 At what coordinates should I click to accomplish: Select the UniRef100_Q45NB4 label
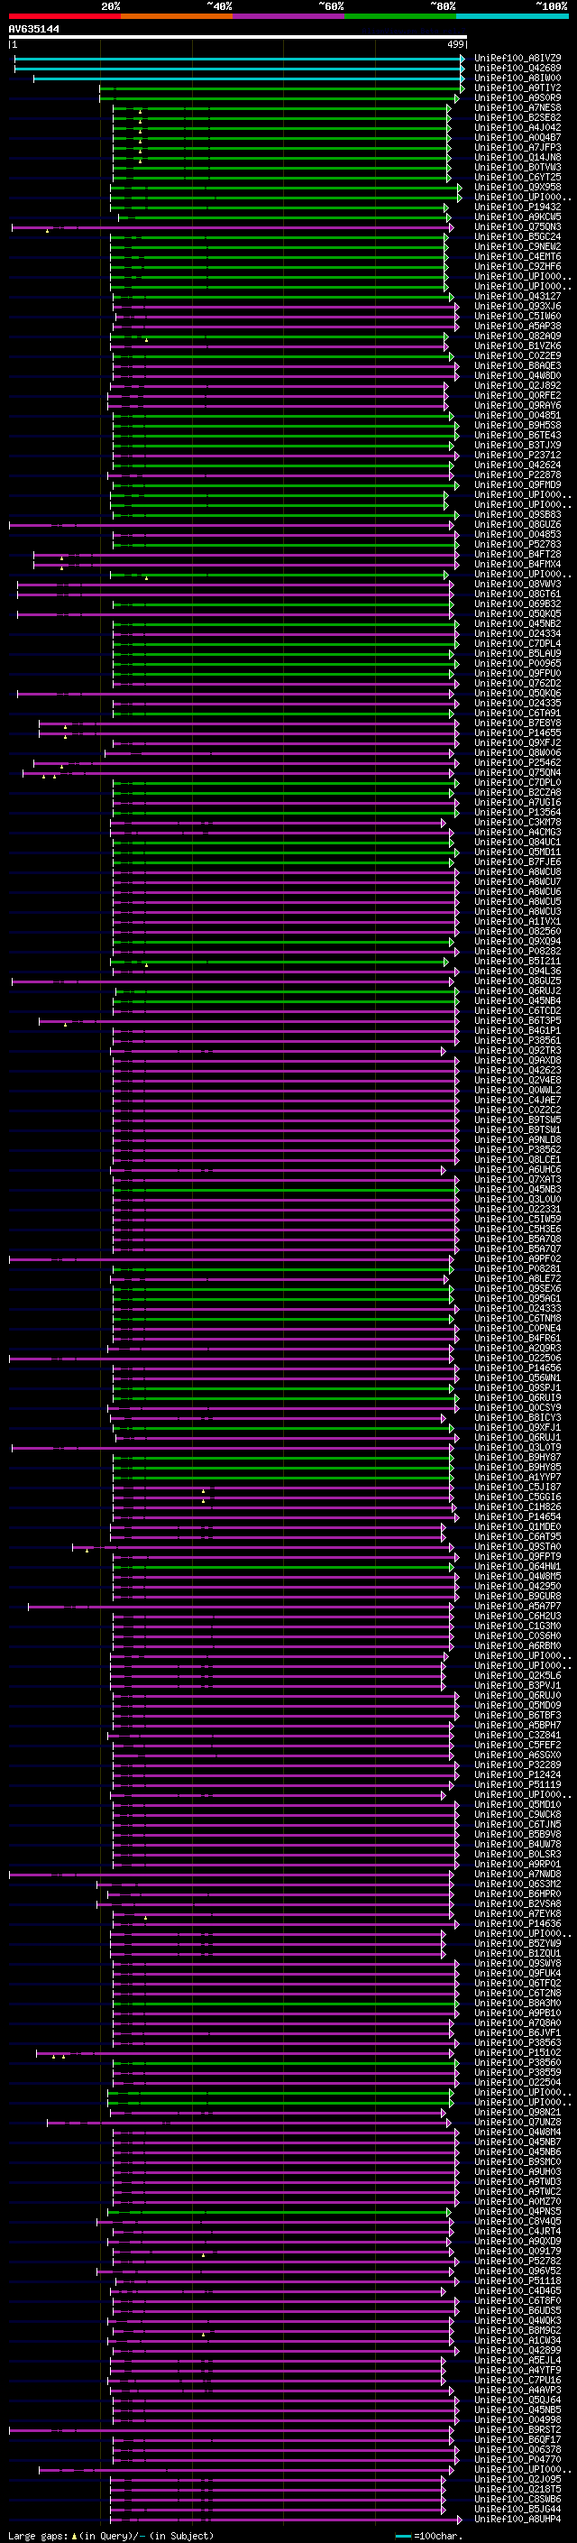[x=517, y=1001]
